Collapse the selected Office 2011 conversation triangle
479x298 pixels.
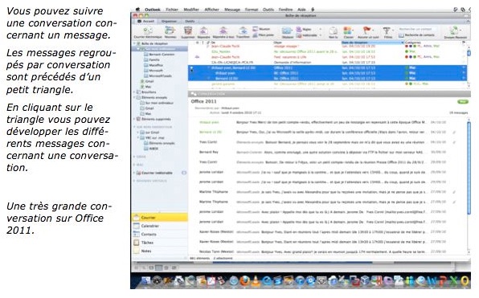click(x=192, y=67)
